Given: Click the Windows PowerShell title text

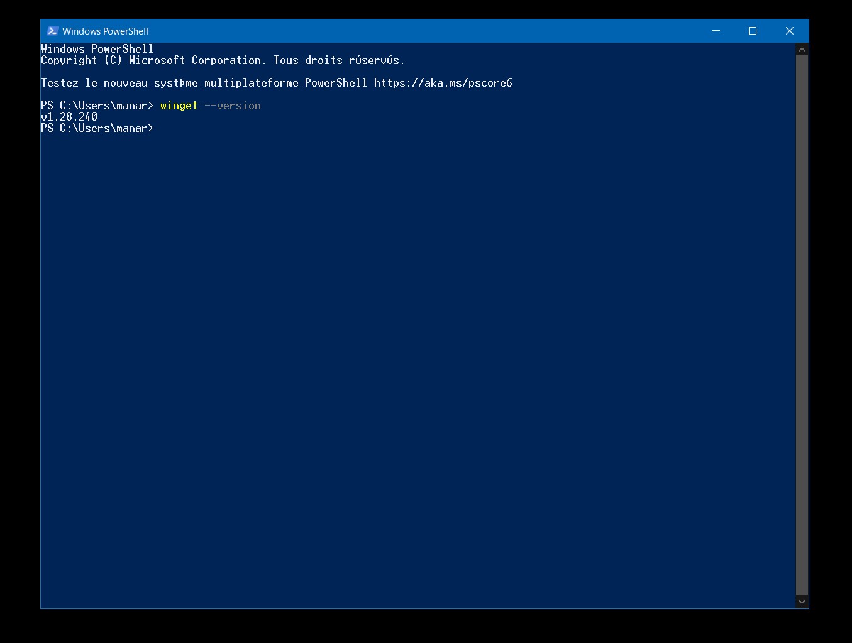Looking at the screenshot, I should pyautogui.click(x=105, y=31).
